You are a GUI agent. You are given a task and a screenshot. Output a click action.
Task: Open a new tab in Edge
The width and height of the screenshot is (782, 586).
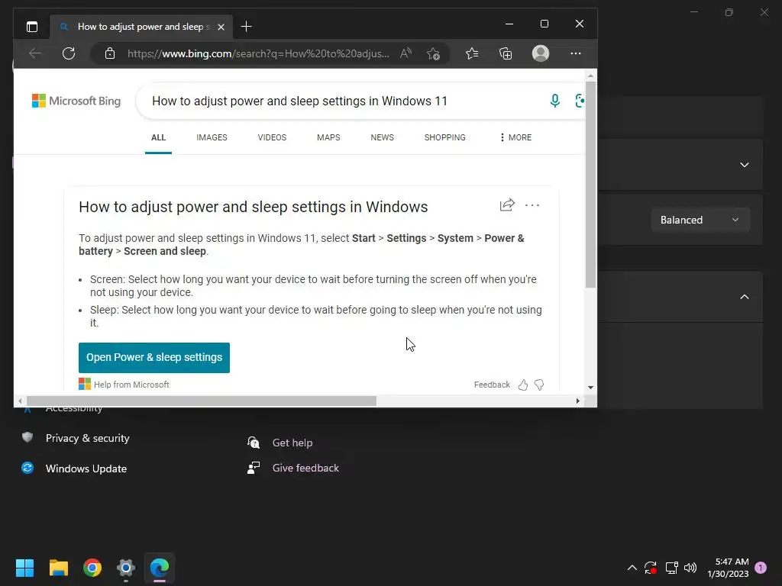pos(247,27)
